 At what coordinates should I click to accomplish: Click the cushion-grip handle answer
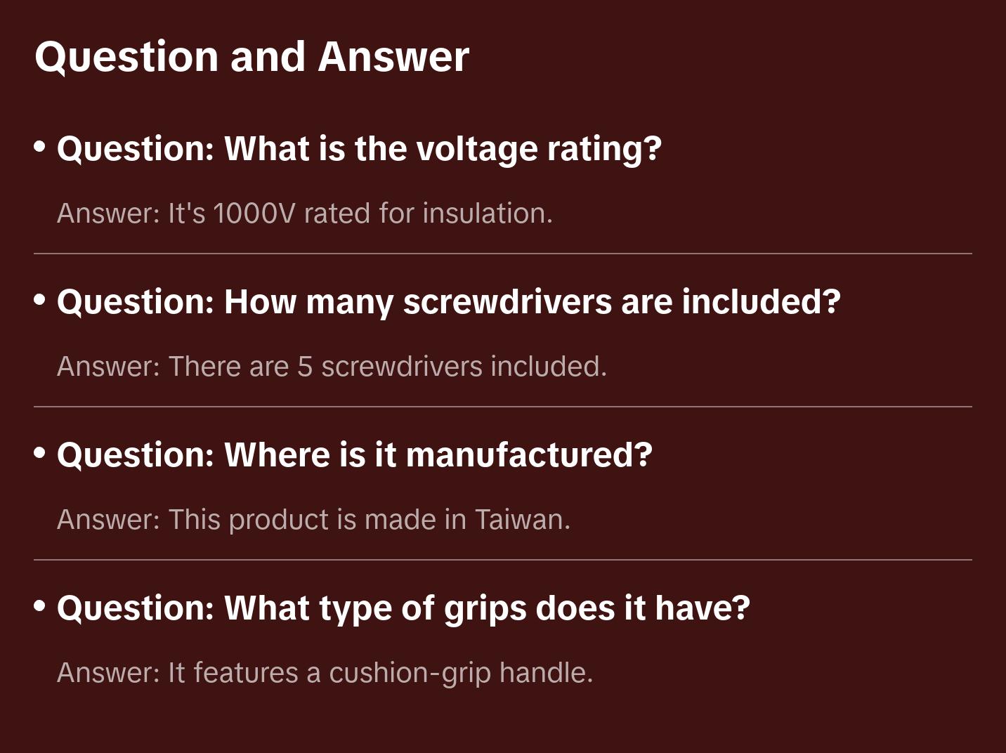point(325,673)
